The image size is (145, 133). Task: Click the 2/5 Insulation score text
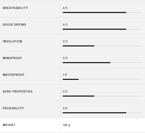(65, 41)
